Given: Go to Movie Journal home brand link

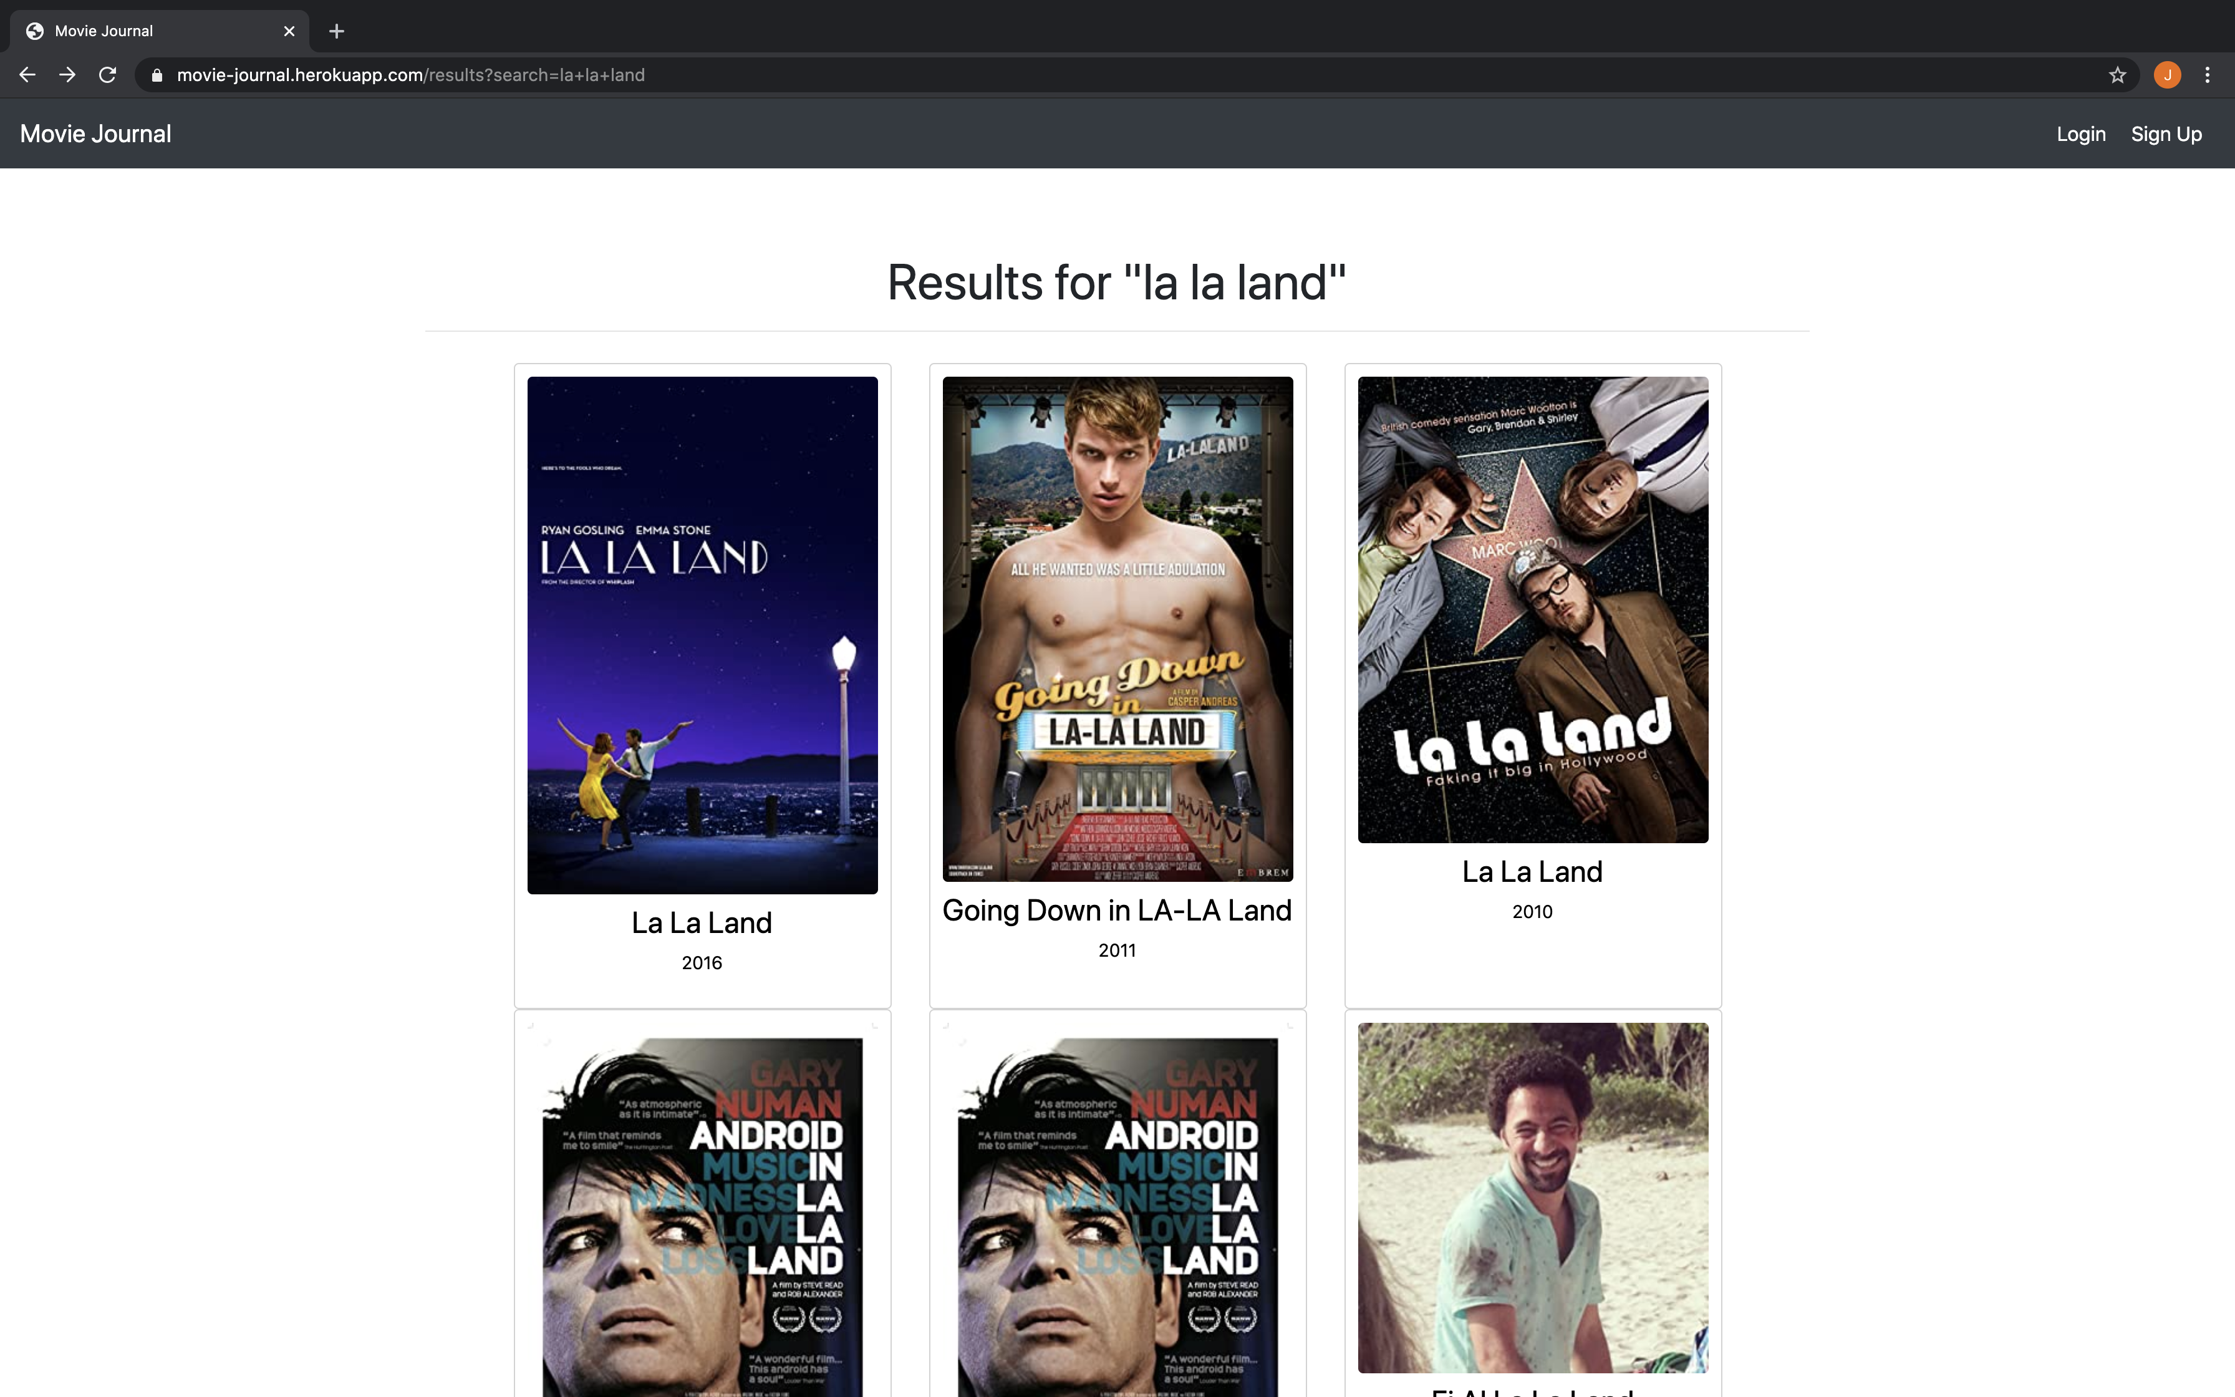Looking at the screenshot, I should [x=95, y=134].
